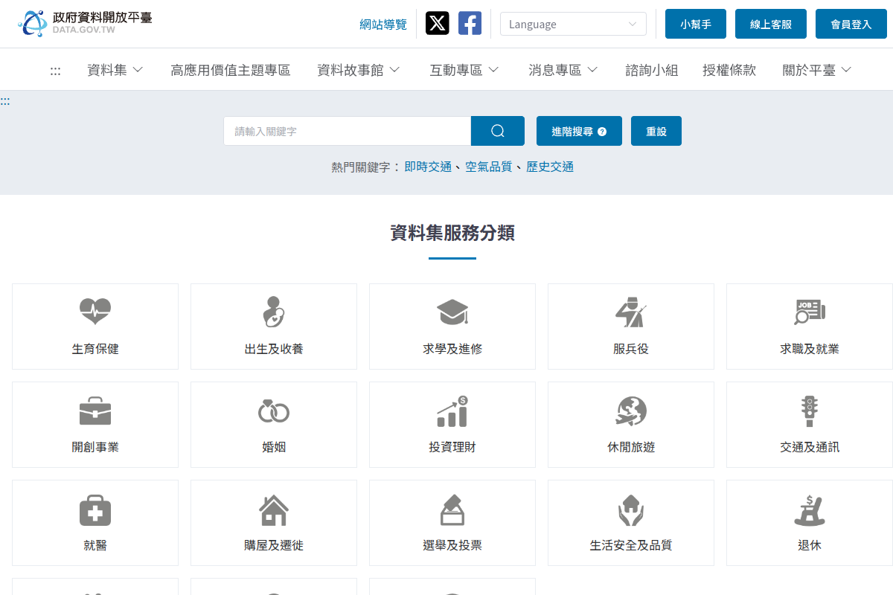Open the Facebook social icon
The width and height of the screenshot is (893, 595).
tap(470, 24)
